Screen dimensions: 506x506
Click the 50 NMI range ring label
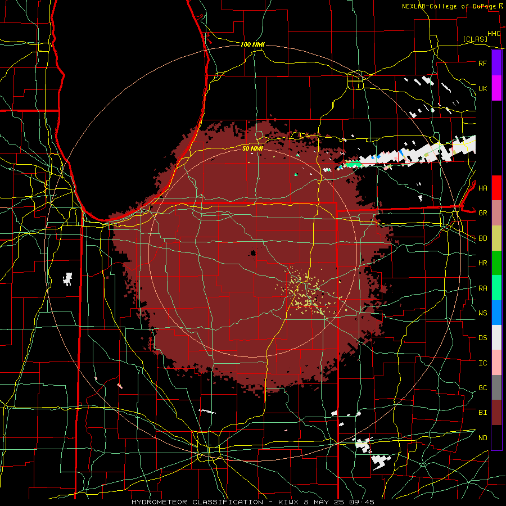click(252, 148)
